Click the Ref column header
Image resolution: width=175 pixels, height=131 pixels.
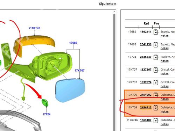coord(146,23)
